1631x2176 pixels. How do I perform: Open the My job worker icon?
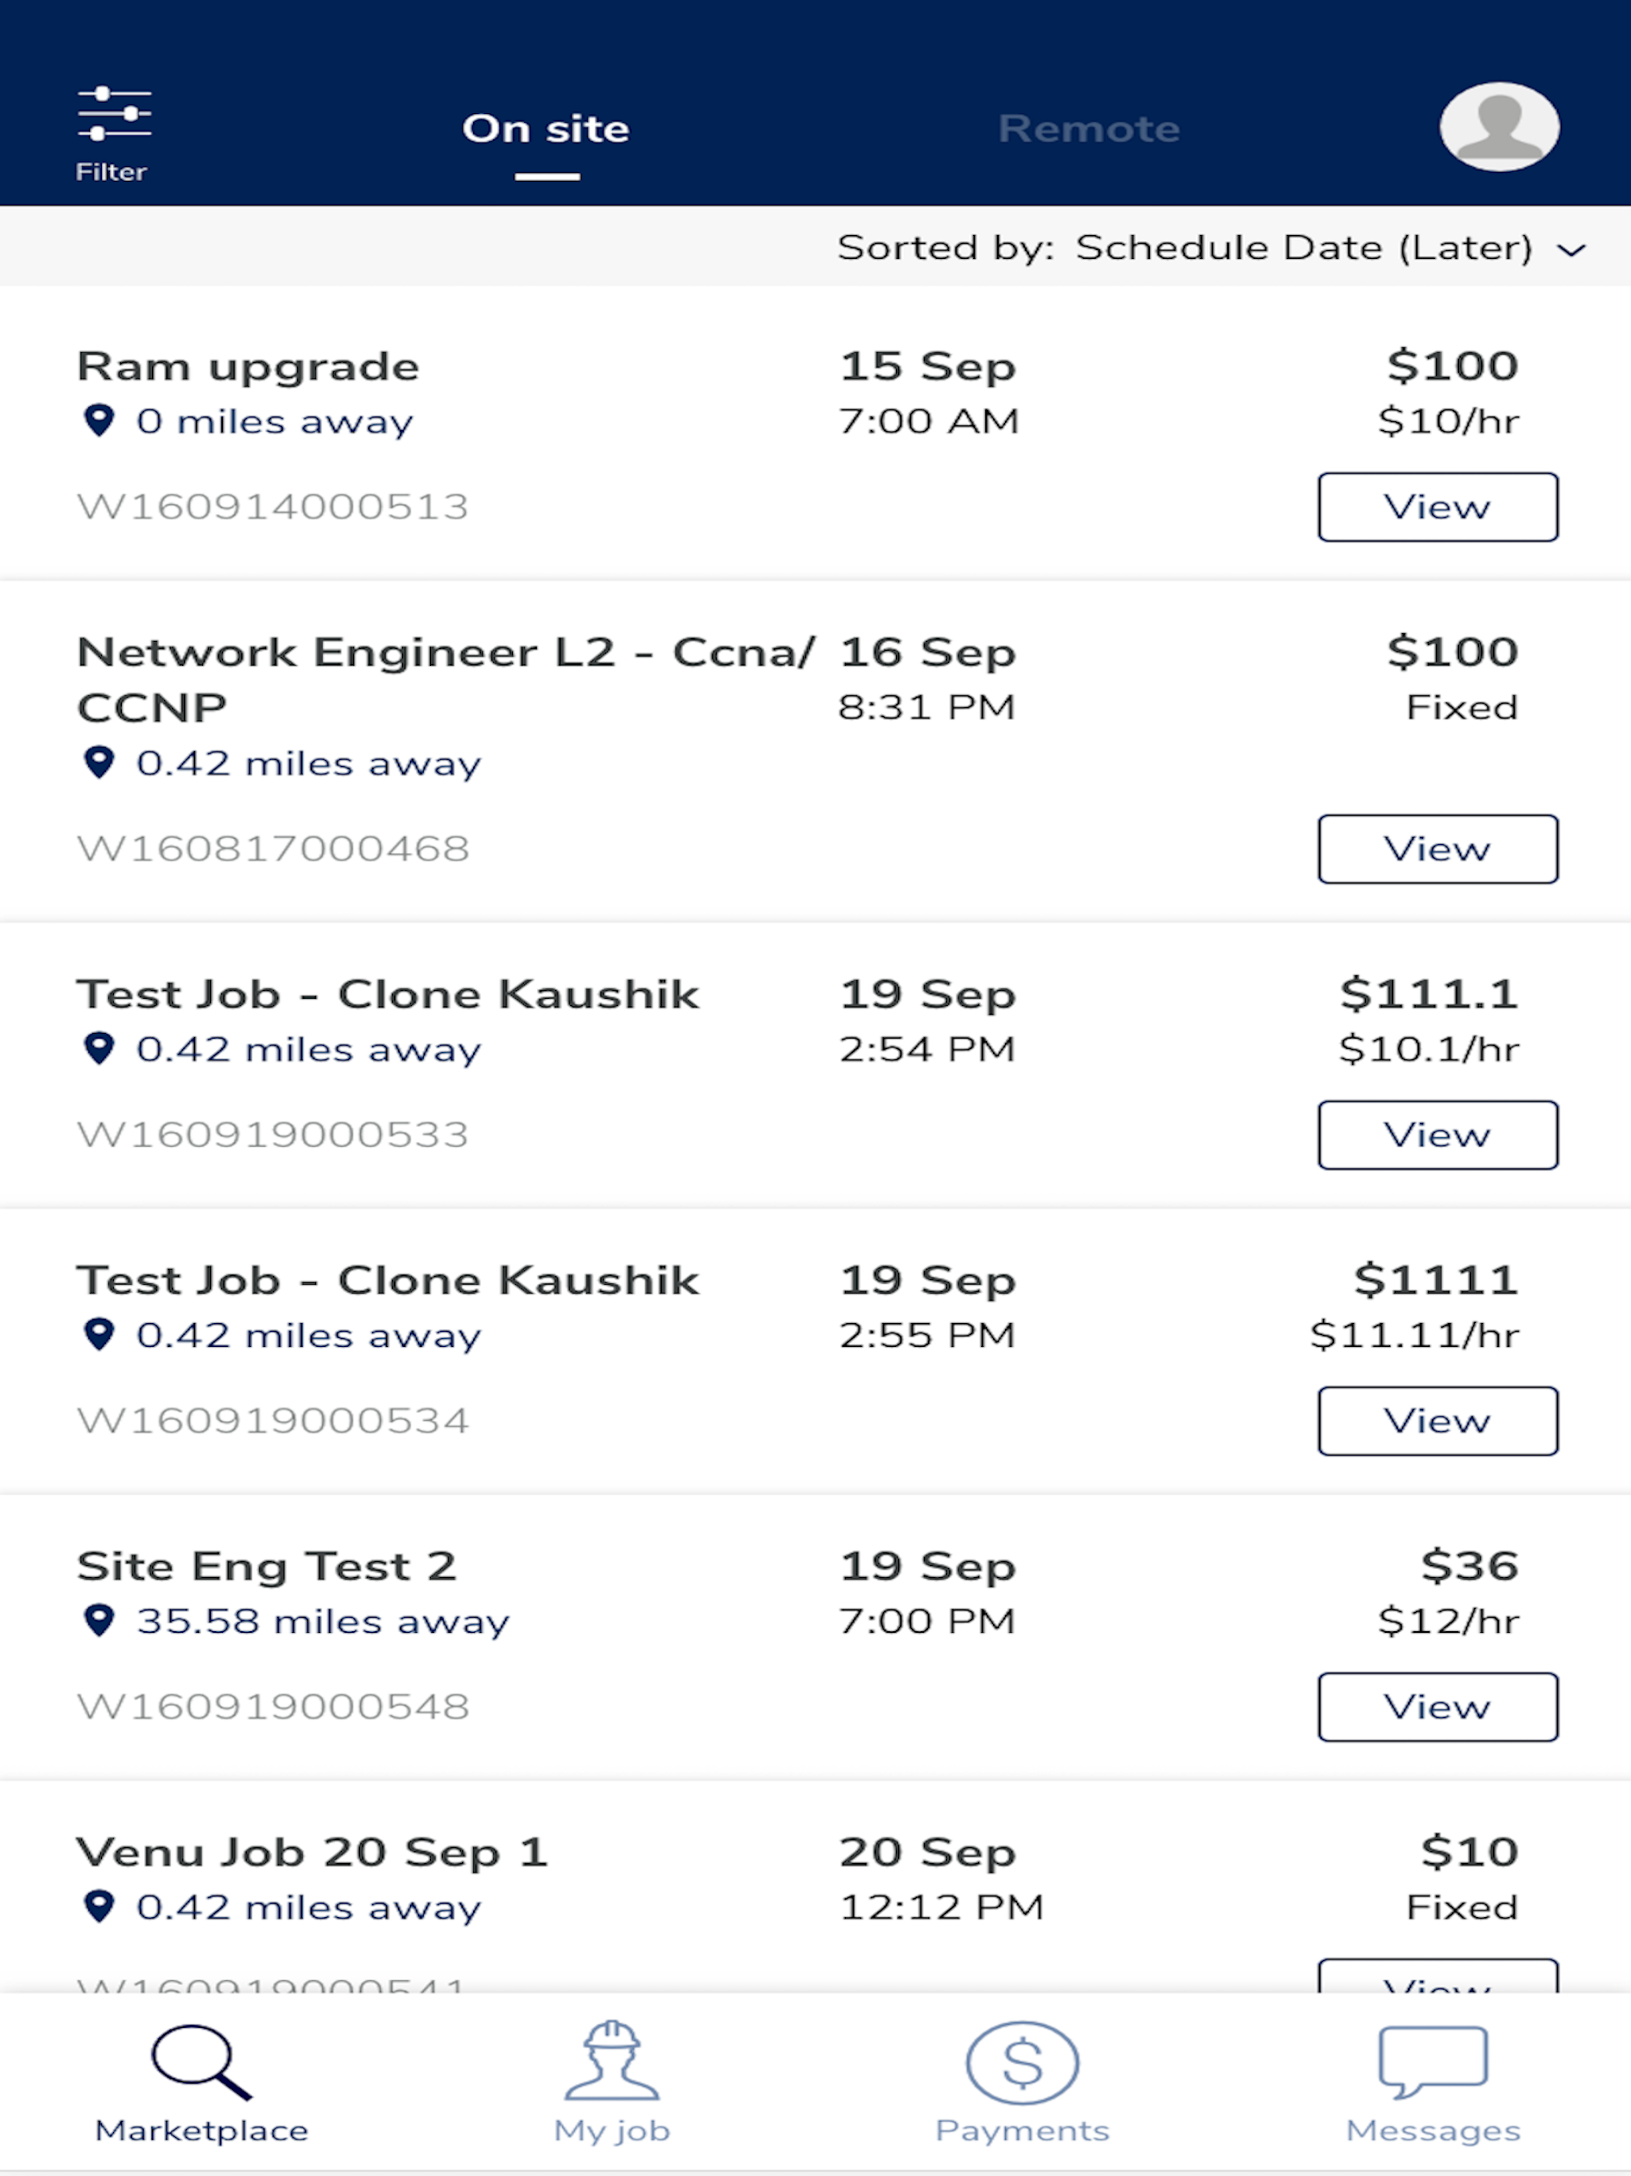coord(611,2060)
